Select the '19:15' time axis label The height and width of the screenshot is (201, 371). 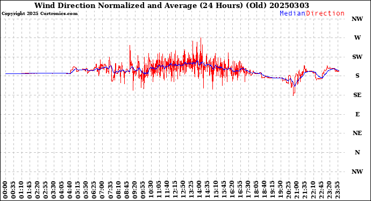(272, 190)
